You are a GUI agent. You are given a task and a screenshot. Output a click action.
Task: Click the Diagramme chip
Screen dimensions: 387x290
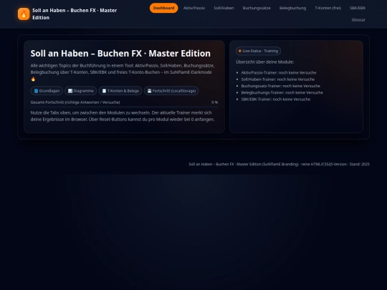(x=81, y=91)
